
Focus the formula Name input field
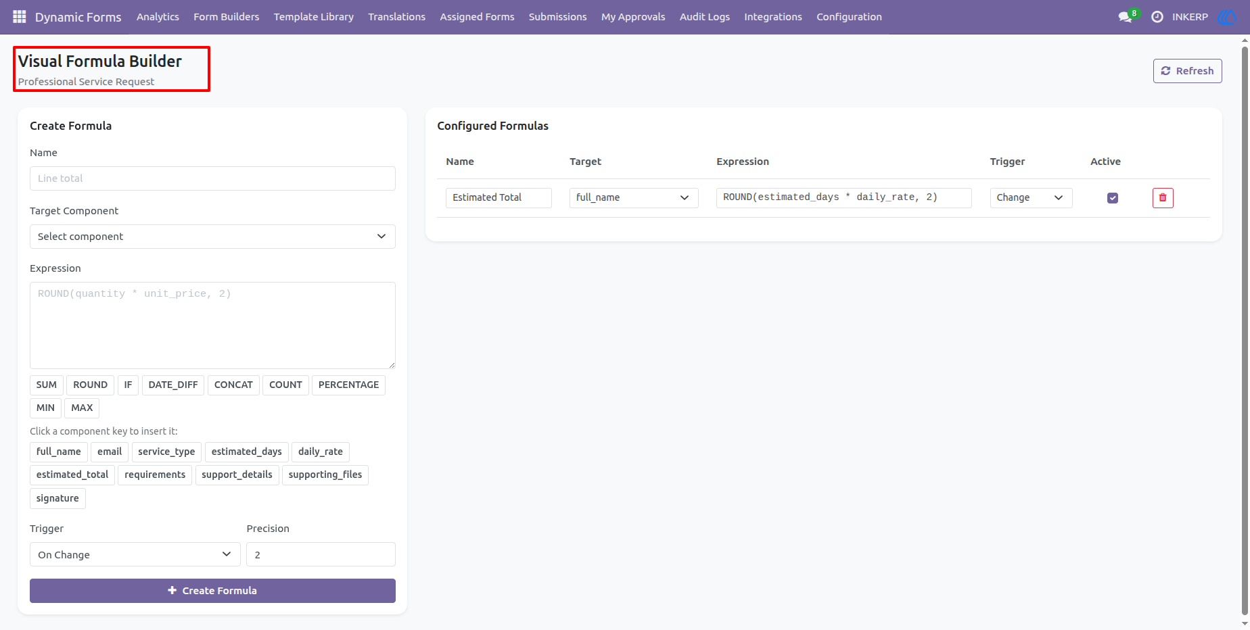212,178
